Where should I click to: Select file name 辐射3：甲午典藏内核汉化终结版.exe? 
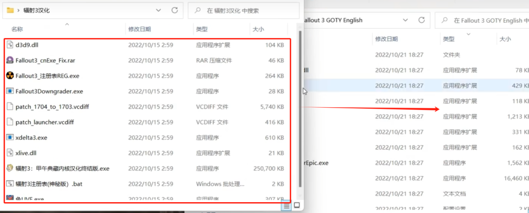(63, 169)
